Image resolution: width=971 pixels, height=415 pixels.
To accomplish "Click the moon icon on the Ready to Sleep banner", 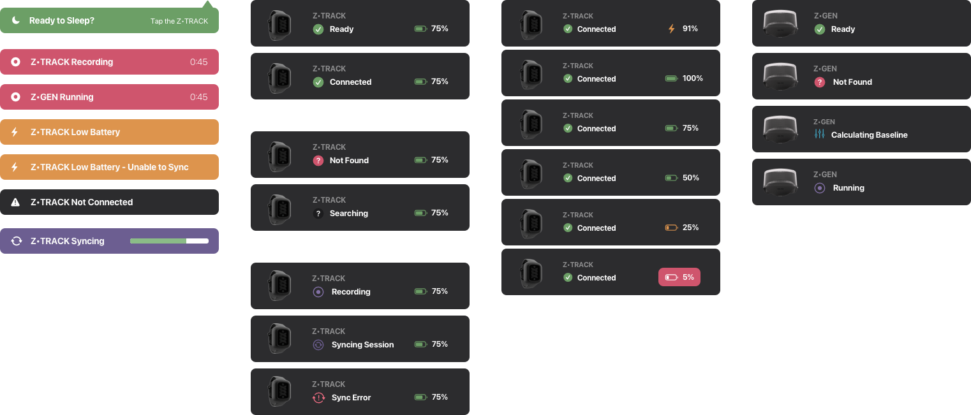I will click(x=16, y=20).
